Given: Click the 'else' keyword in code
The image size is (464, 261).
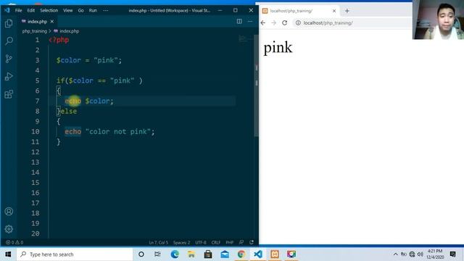Looking at the screenshot, I should click(x=68, y=111).
